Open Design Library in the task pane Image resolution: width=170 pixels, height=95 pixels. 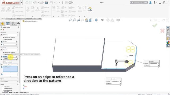point(168,32)
